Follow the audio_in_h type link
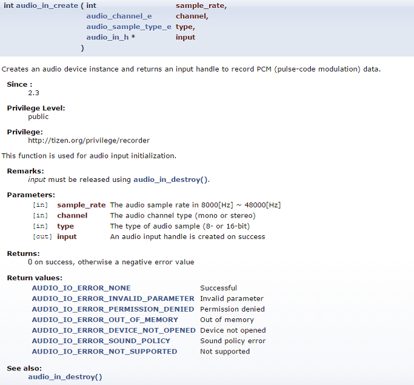The height and width of the screenshot is (385, 414). coord(107,38)
